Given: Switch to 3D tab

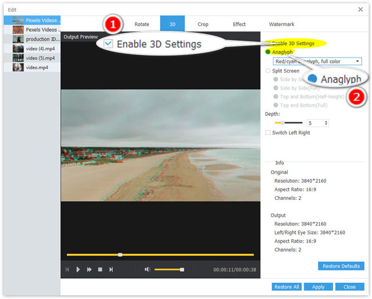Looking at the screenshot, I should [x=172, y=24].
